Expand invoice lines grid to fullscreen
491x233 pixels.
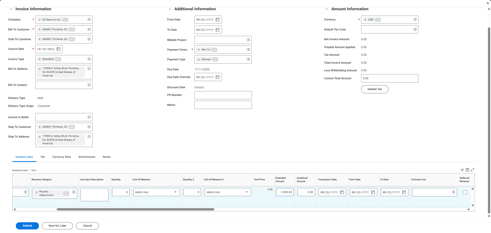coord(473,170)
